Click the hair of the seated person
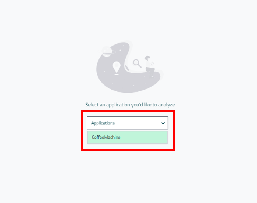 pyautogui.click(x=147, y=58)
